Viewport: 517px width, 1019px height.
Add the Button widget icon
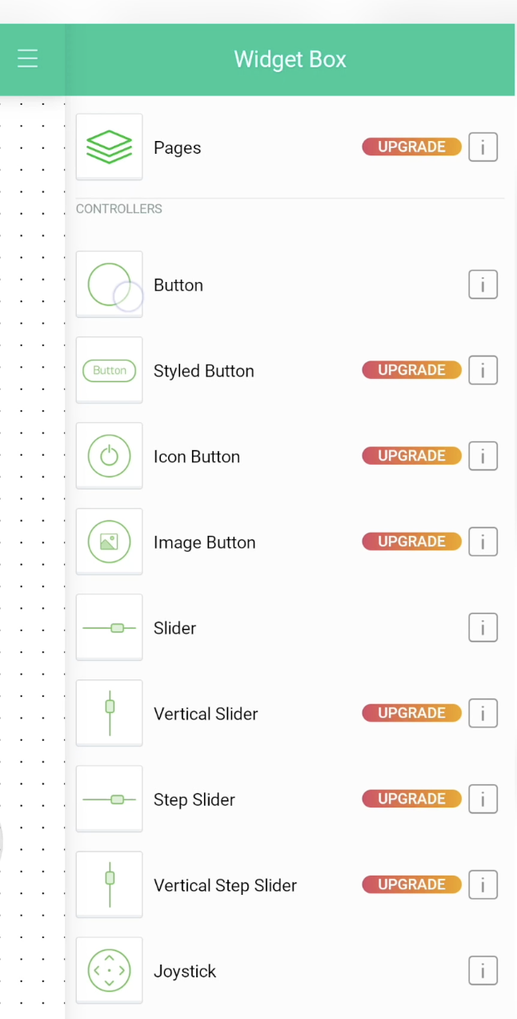(x=109, y=284)
